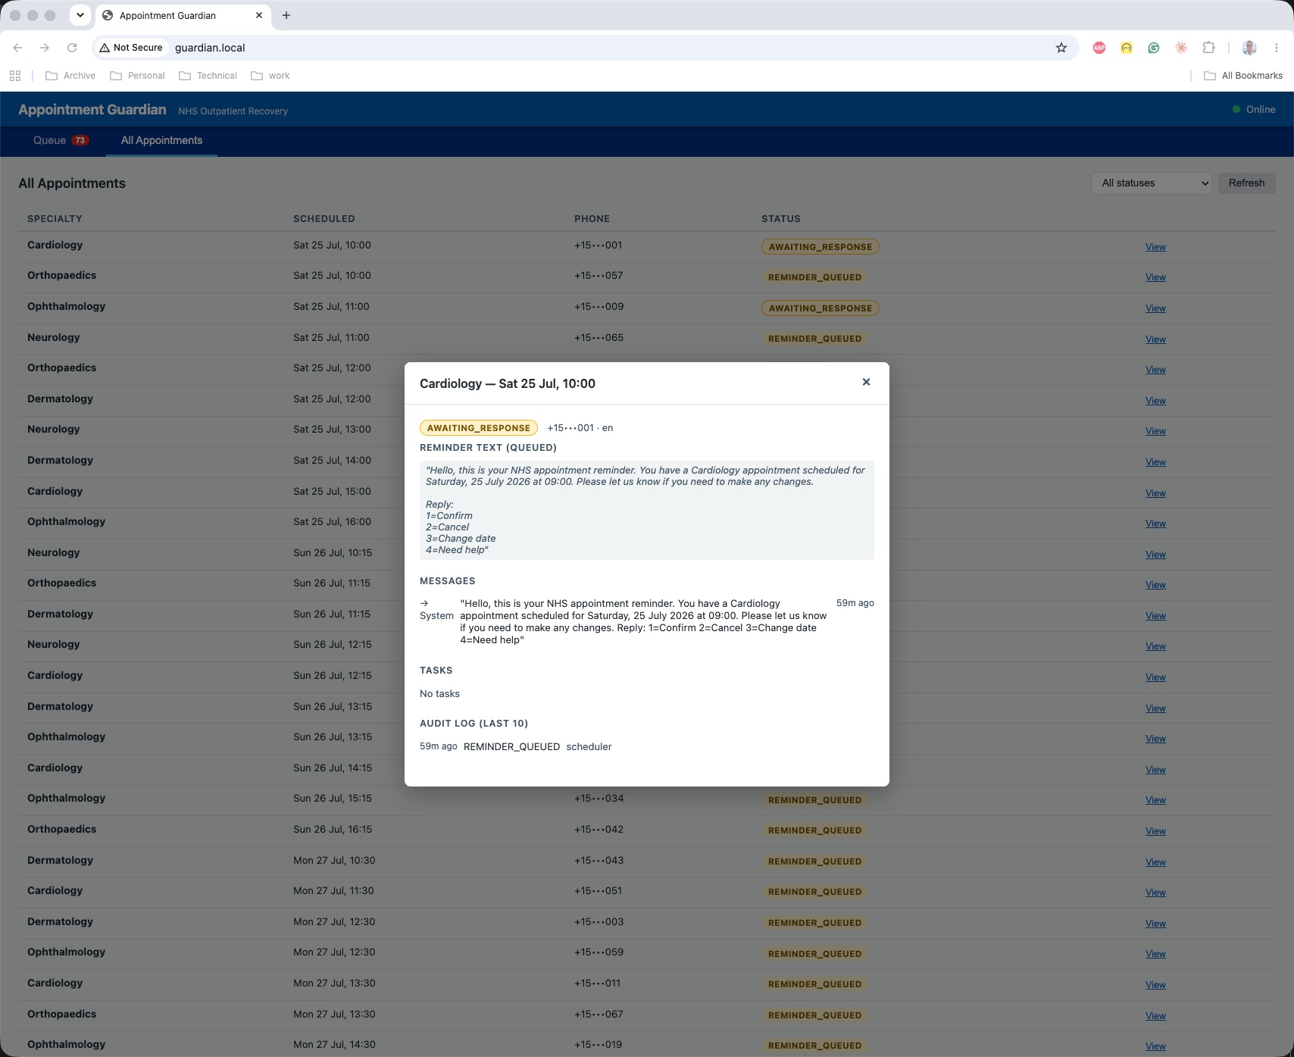Click the Online status indicator
Image resolution: width=1294 pixels, height=1057 pixels.
[1254, 109]
